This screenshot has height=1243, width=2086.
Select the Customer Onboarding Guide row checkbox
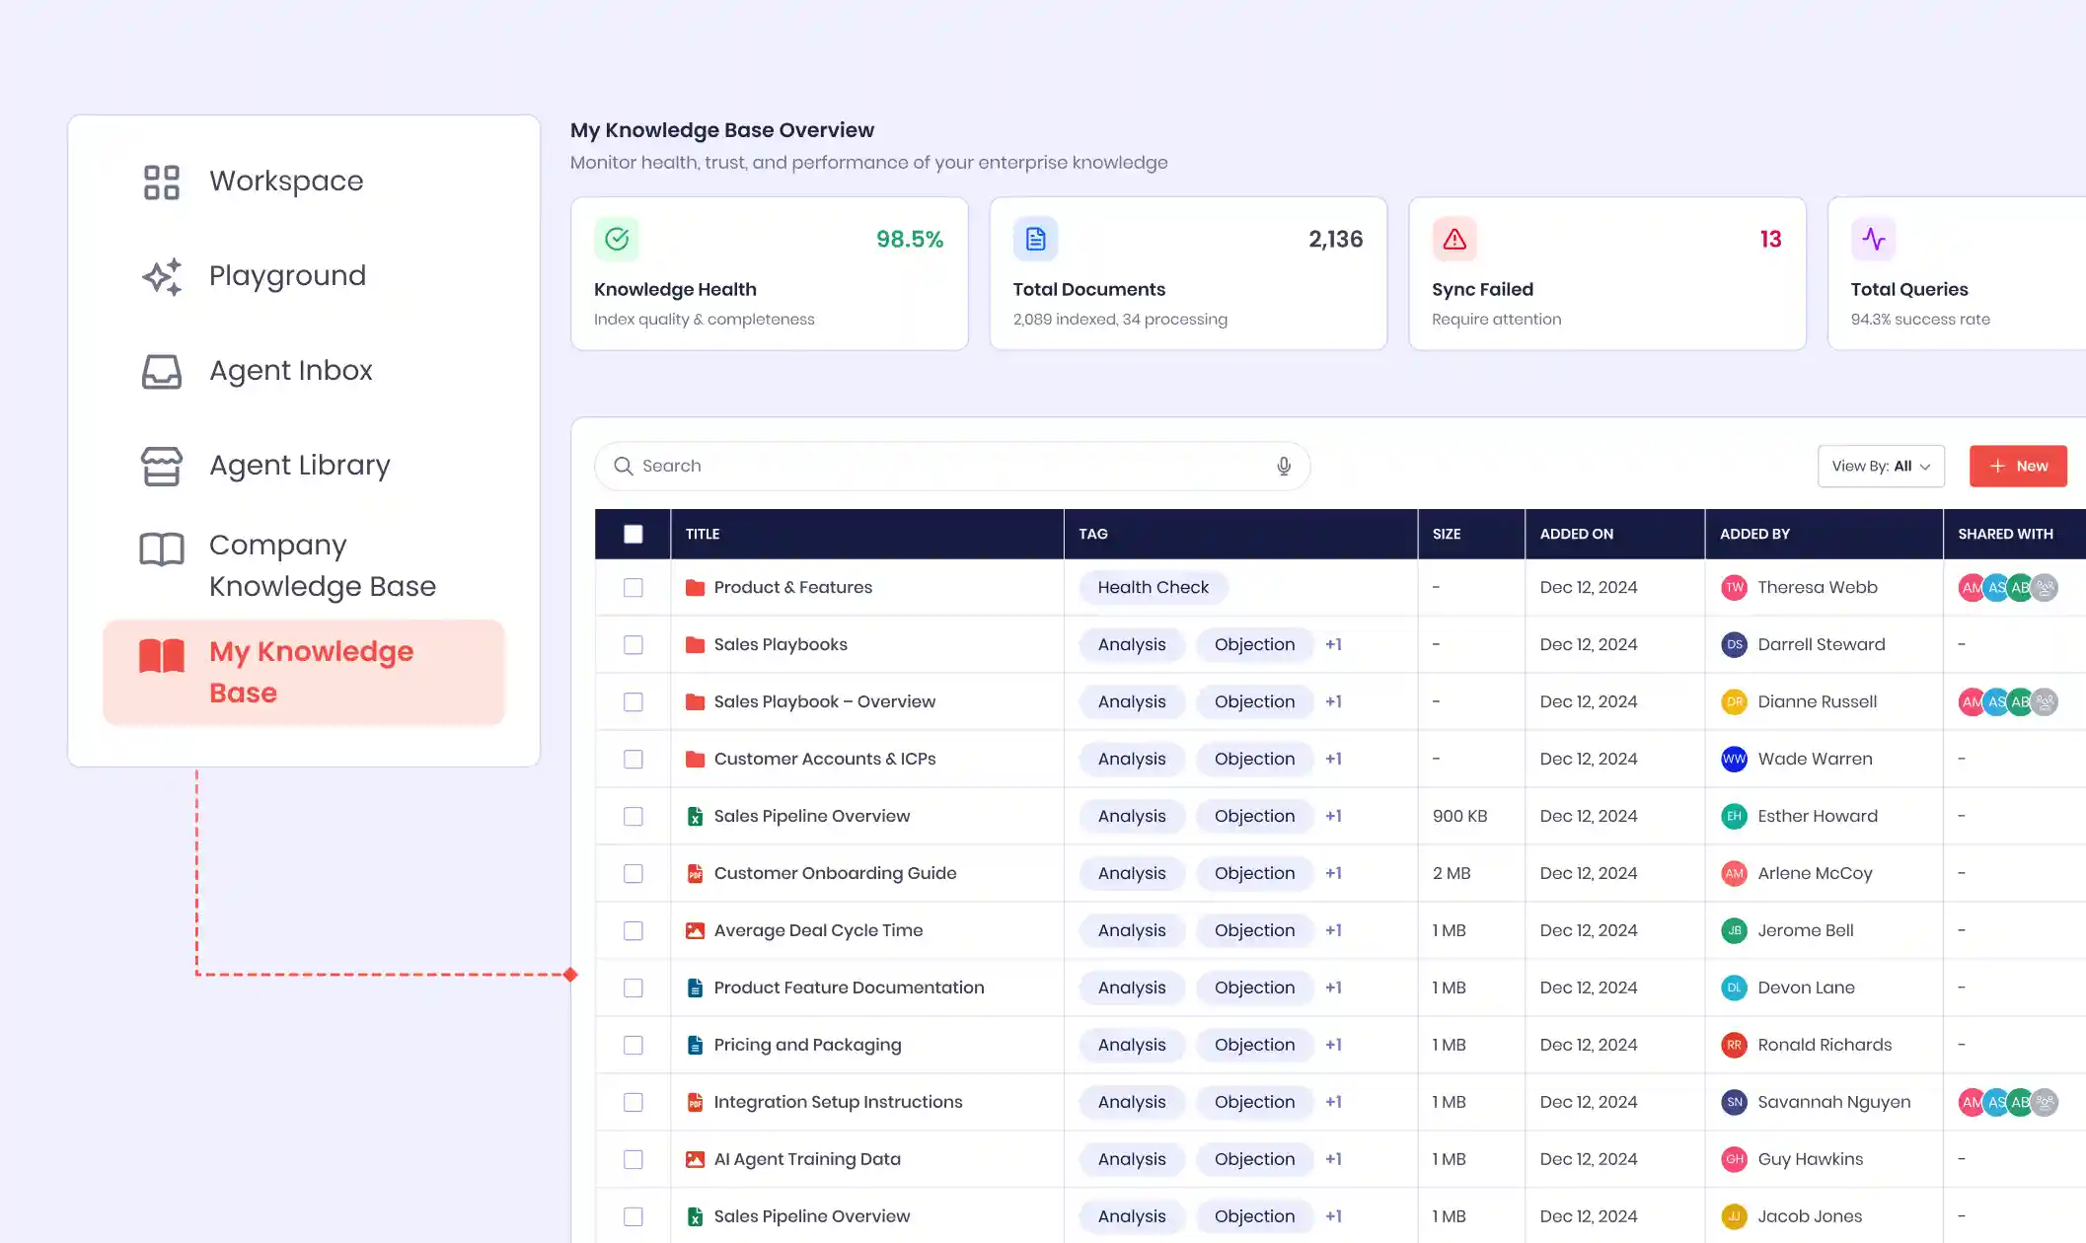[x=633, y=873]
